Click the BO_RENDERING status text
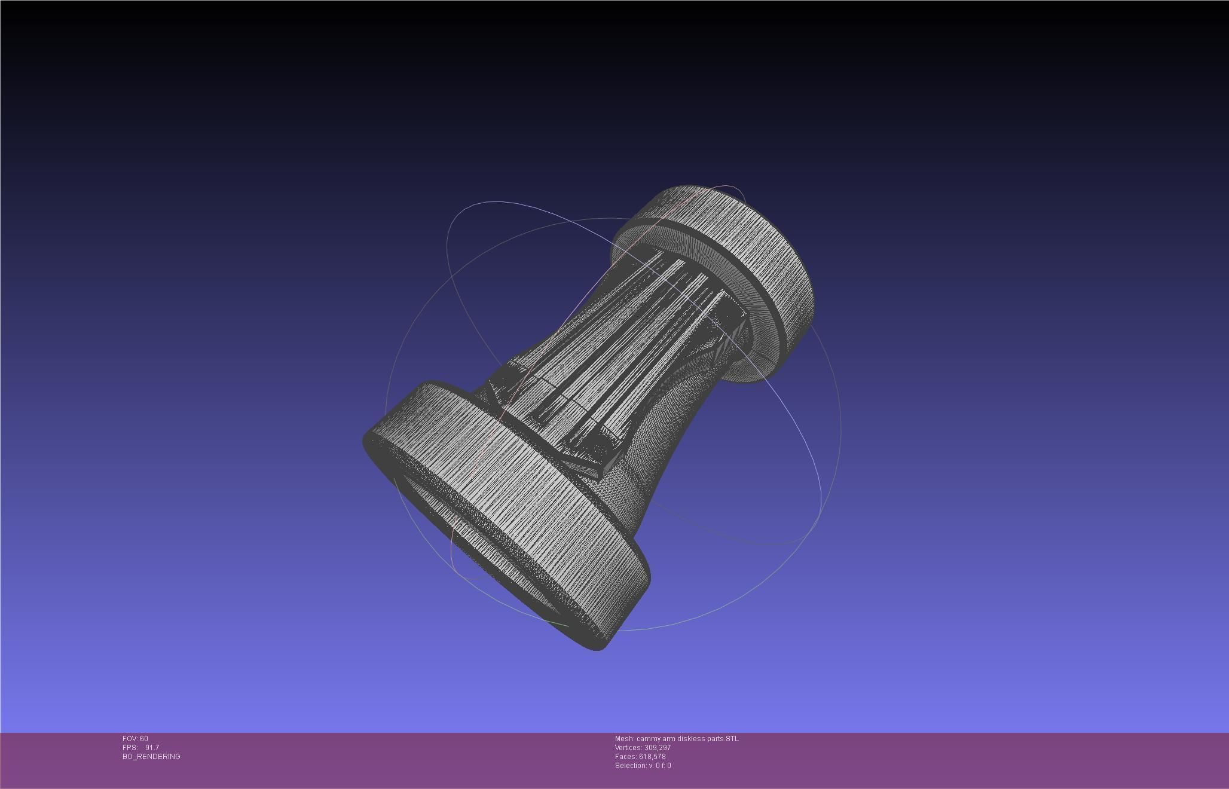 coord(151,757)
